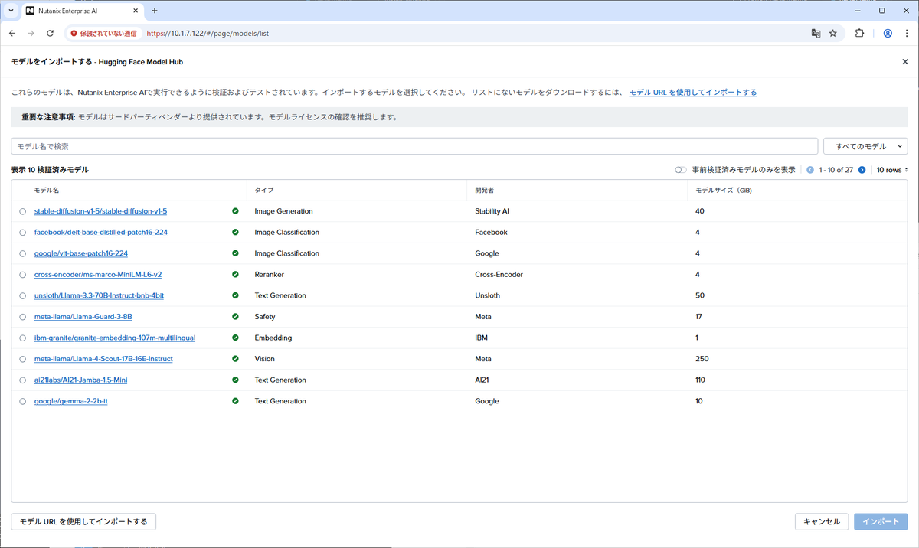Click Stability AI developer cell
Image resolution: width=919 pixels, height=548 pixels.
492,211
